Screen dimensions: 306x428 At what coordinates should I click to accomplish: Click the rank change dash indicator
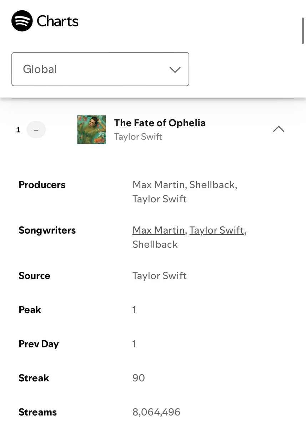[x=36, y=130]
